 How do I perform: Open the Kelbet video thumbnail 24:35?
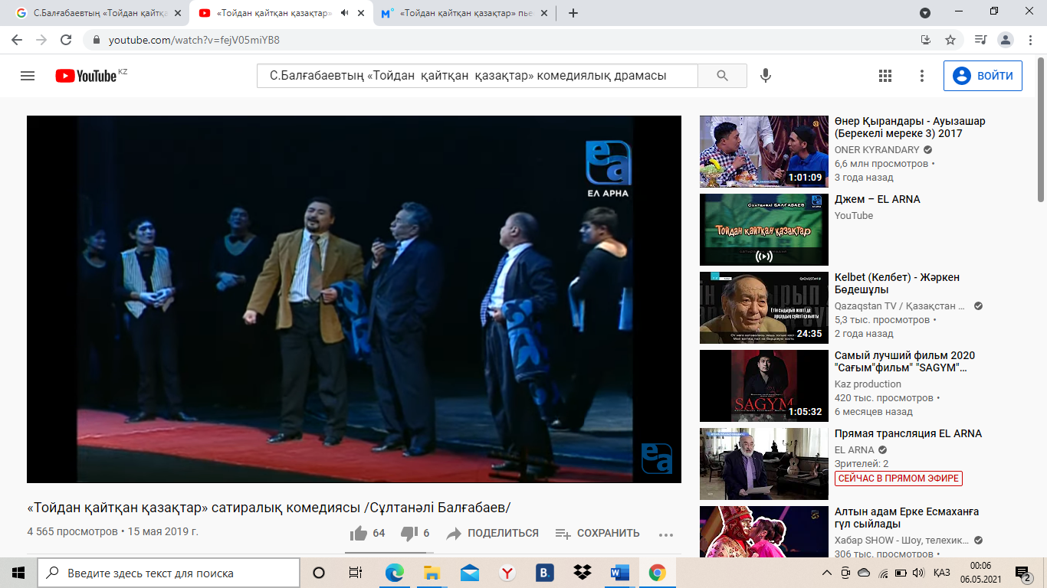(764, 308)
